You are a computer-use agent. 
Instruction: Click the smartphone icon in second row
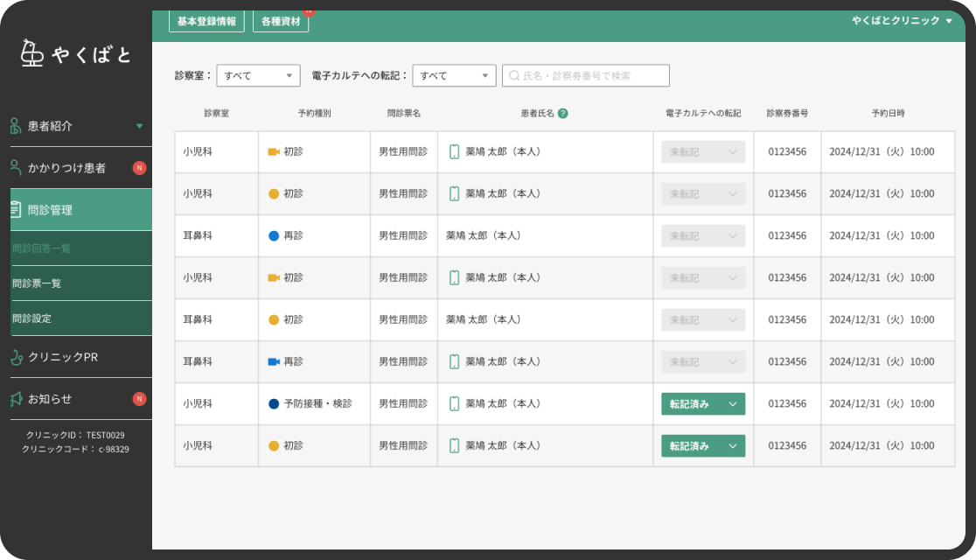click(455, 193)
